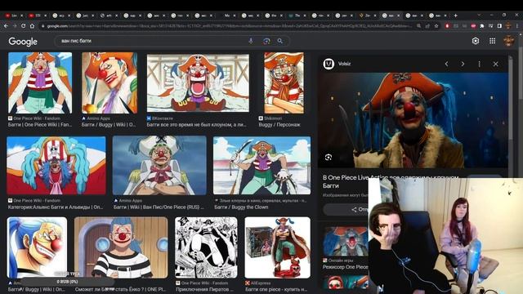This screenshot has height=294, width=523.
Task: Open the One Piece Live Action title link
Action: 391,181
